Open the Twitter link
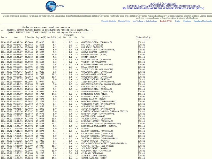The image size is (212, 159). pyautogui.click(x=178, y=21)
